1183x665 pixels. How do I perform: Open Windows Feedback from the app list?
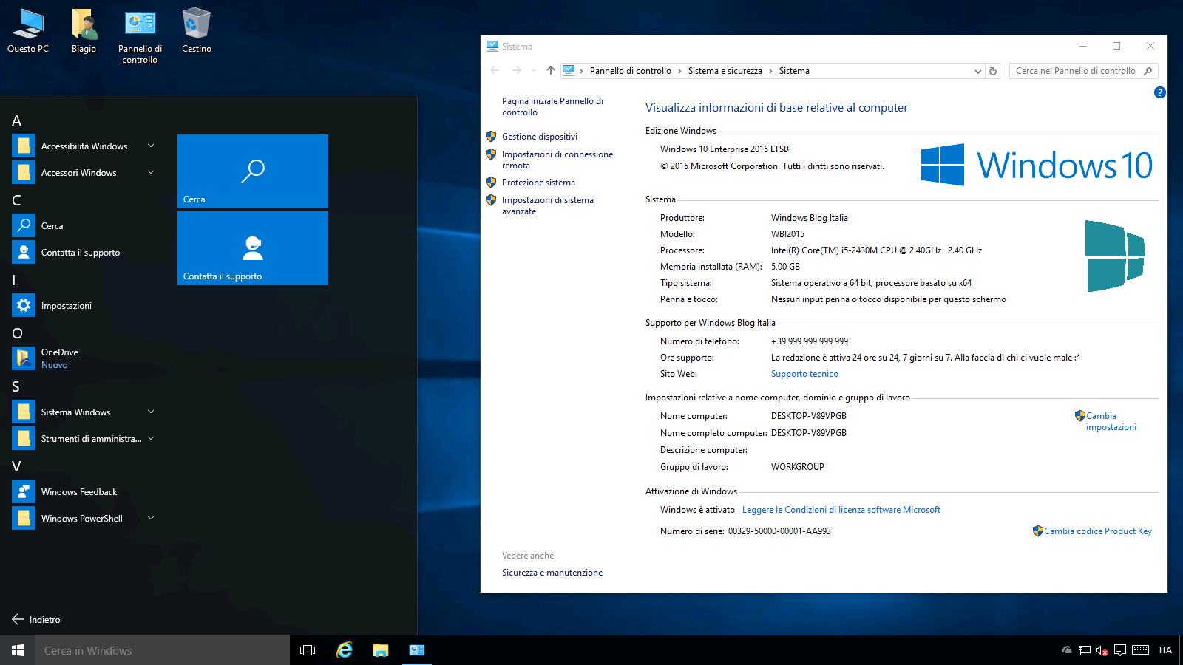pyautogui.click(x=79, y=492)
